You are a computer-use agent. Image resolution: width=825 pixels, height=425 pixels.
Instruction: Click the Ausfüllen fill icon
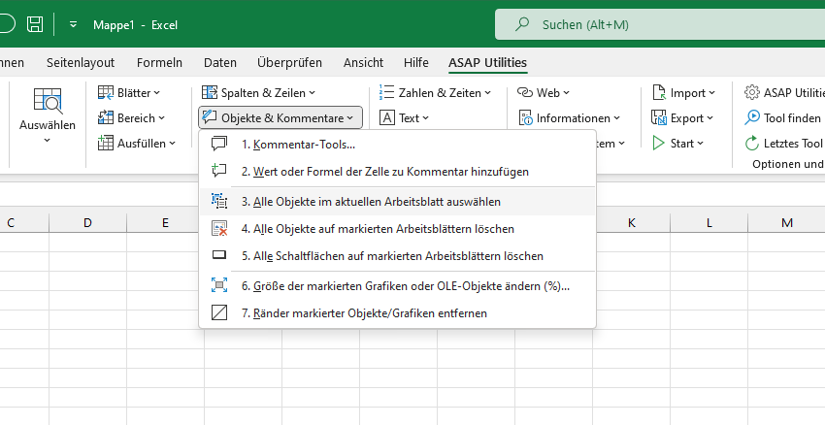[x=106, y=143]
